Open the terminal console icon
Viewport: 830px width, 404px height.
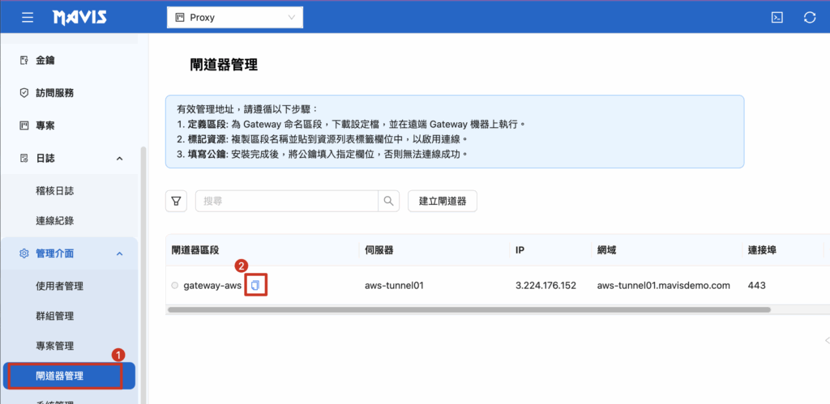tap(777, 17)
